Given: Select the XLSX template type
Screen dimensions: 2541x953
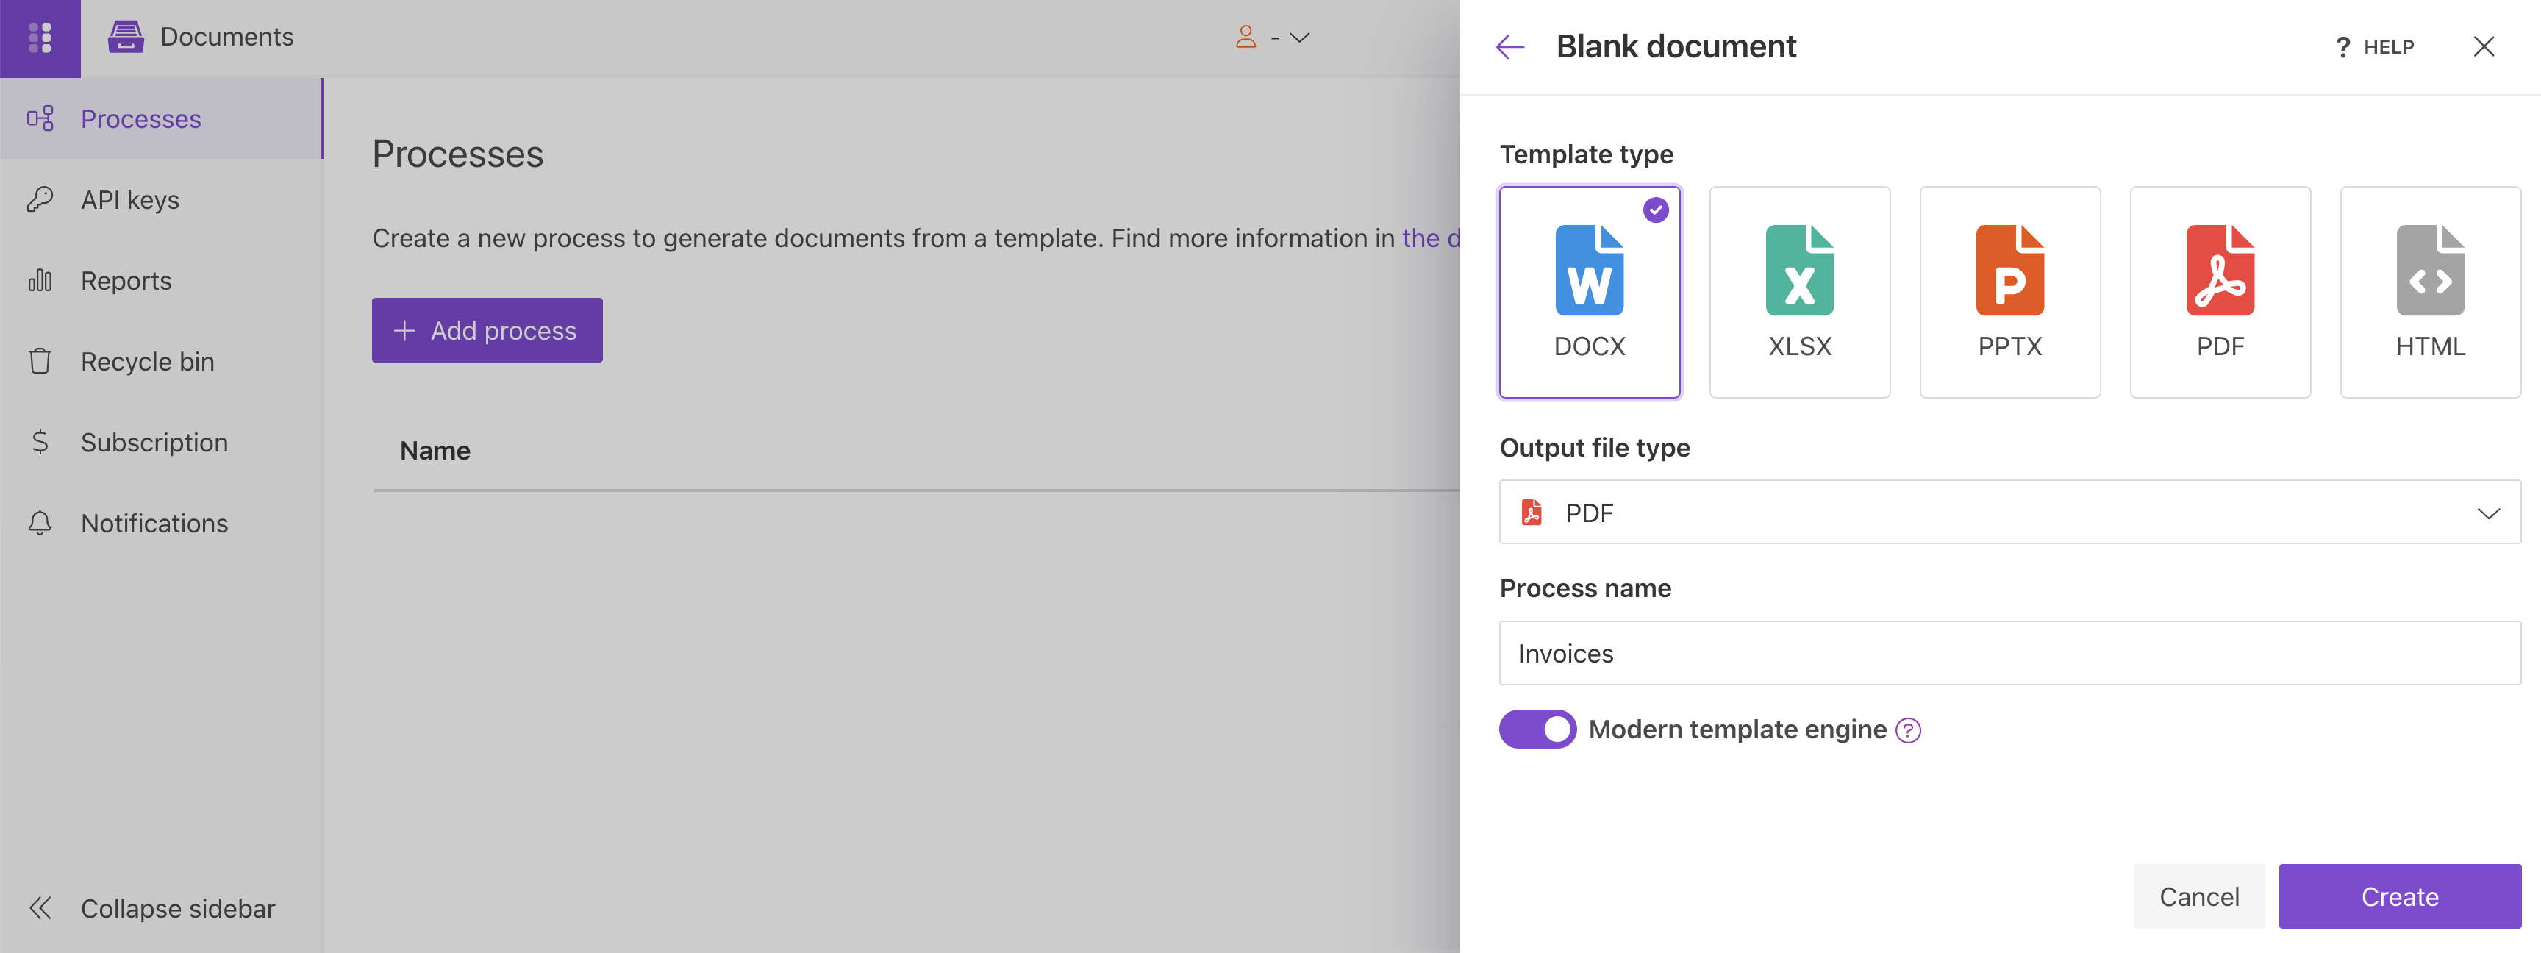Looking at the screenshot, I should tap(1799, 292).
